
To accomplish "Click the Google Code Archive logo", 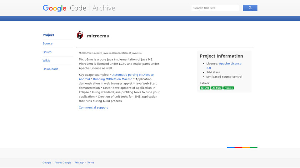I will [79, 8].
